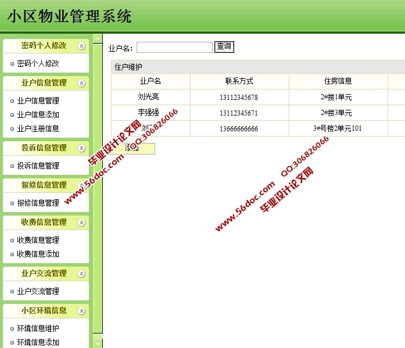405x348 pixels.
Task: Select the 李强强 name cell
Action: (x=150, y=113)
